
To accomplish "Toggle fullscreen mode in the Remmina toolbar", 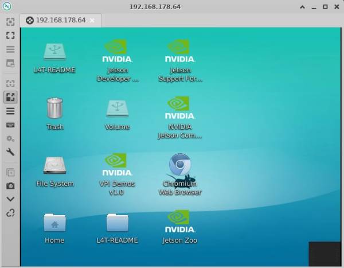I will [10, 36].
